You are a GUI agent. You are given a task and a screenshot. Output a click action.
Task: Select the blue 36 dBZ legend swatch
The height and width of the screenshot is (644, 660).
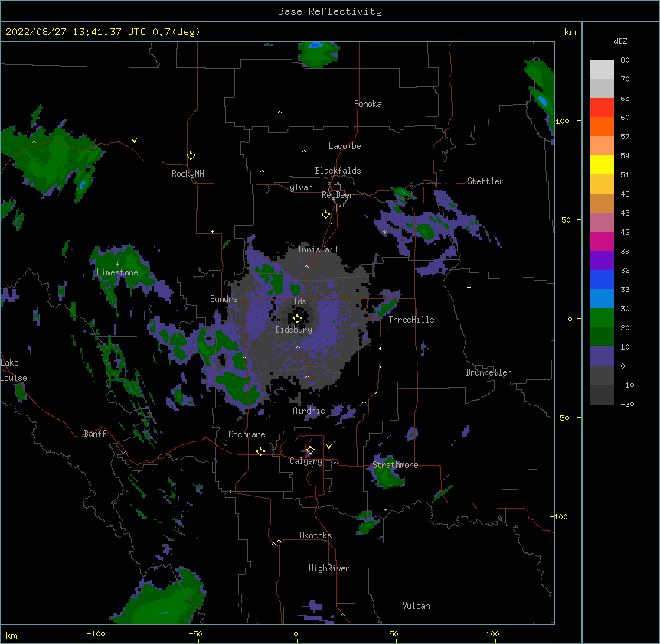(602, 279)
